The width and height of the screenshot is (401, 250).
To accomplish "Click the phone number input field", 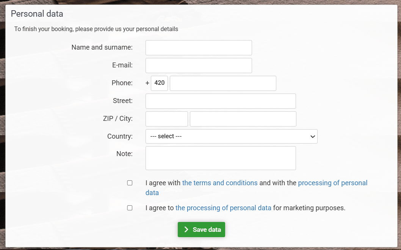I will (x=223, y=83).
